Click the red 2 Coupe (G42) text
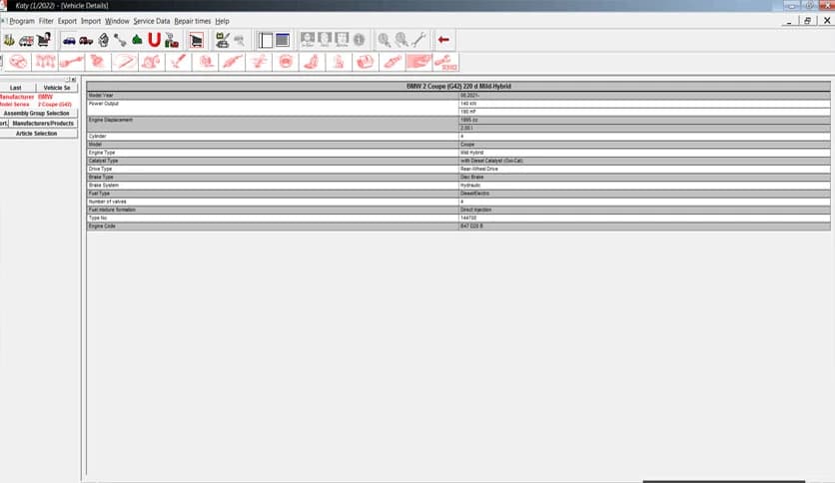Viewport: 835px width, 483px height. (x=54, y=104)
